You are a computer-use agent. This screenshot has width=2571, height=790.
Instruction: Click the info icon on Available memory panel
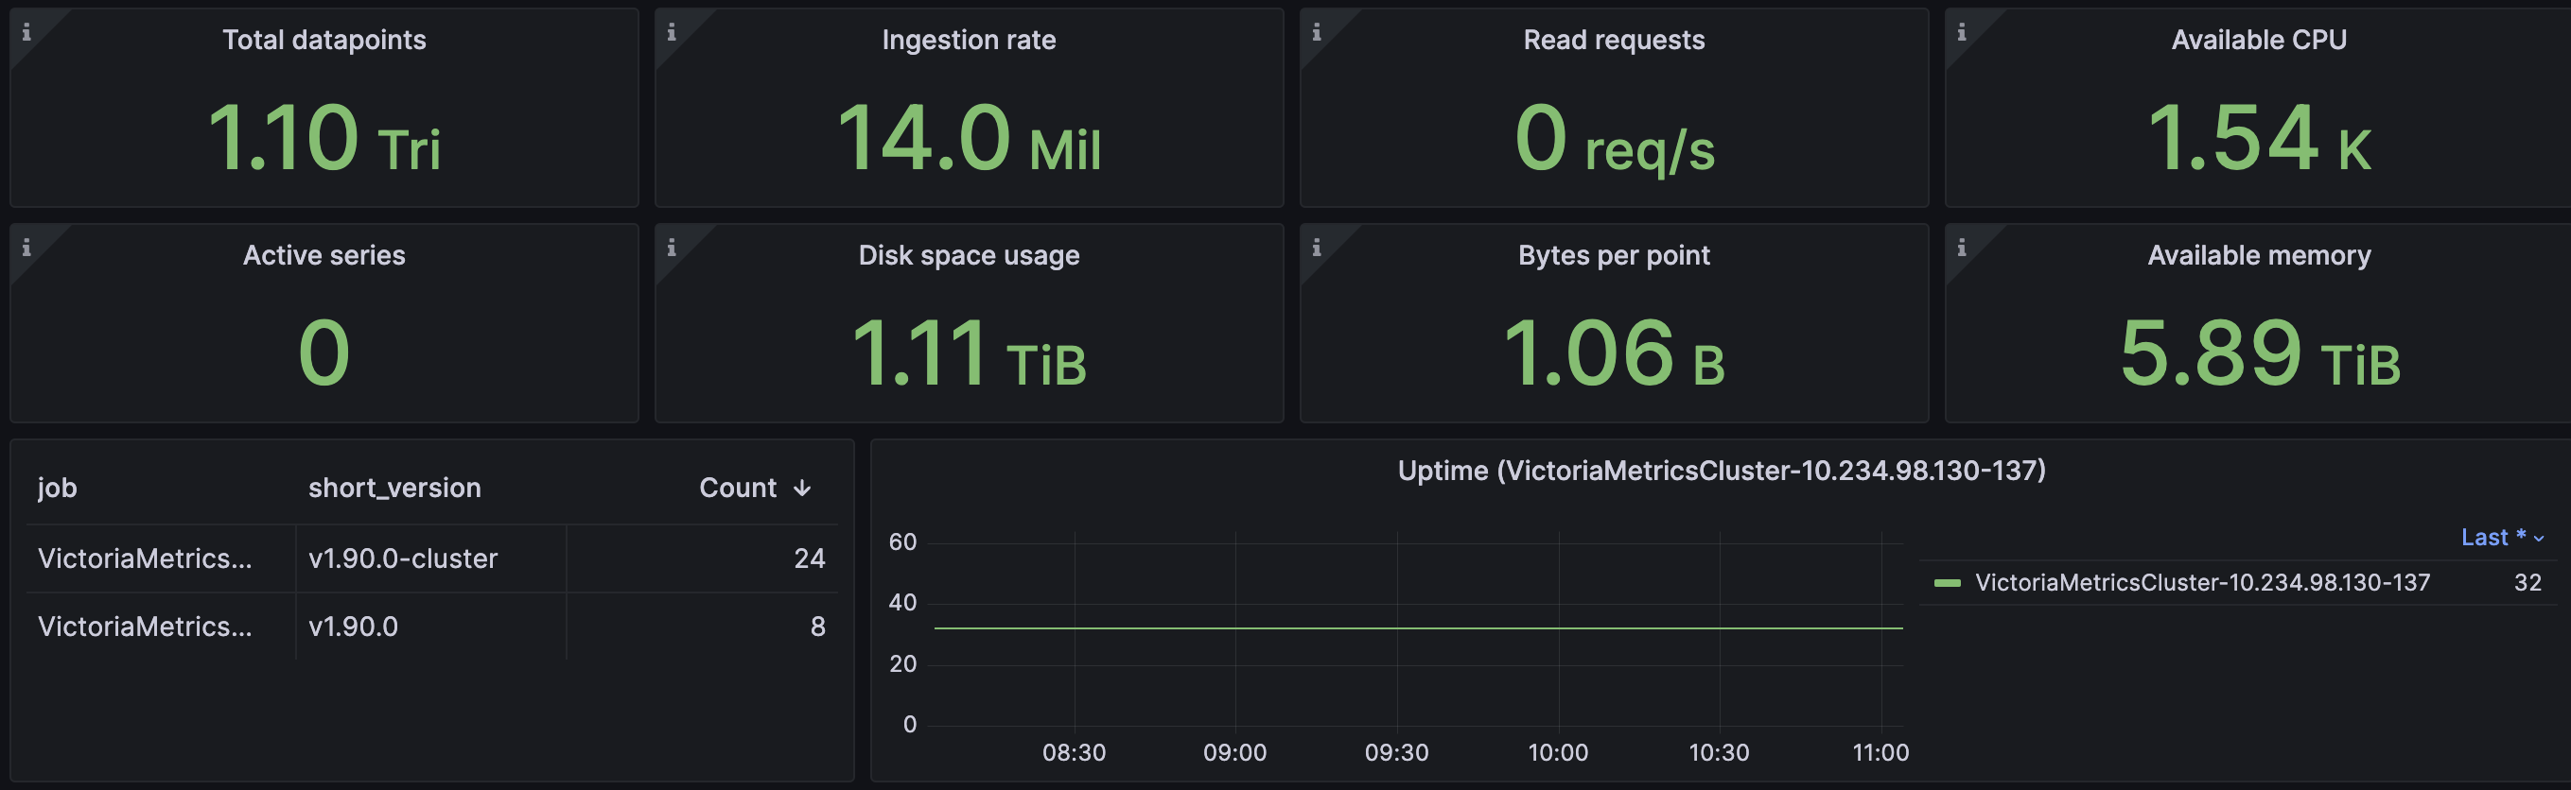pos(1961,248)
